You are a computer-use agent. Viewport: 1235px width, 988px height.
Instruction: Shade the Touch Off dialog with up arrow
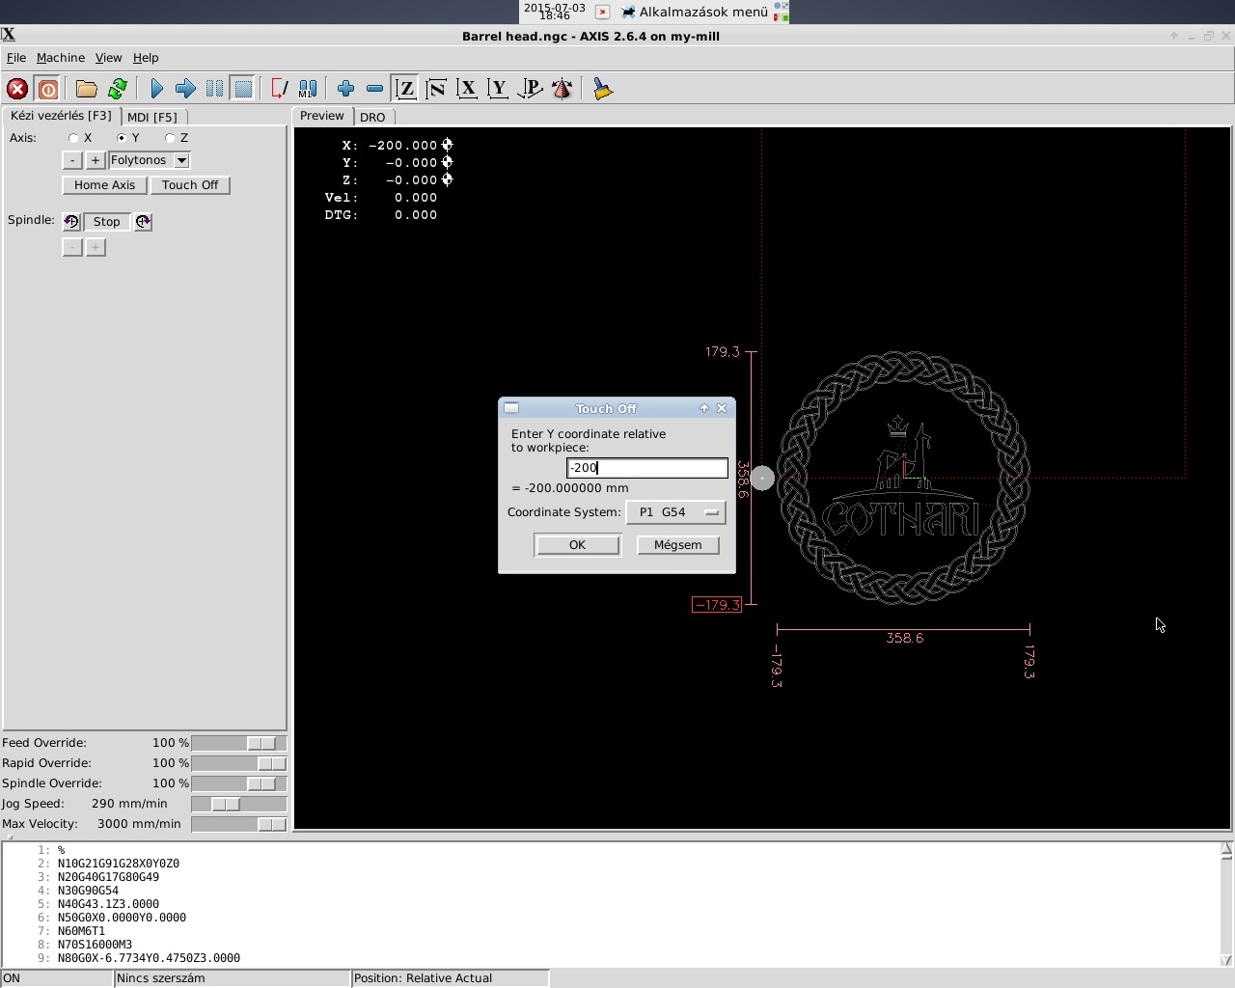coord(704,408)
